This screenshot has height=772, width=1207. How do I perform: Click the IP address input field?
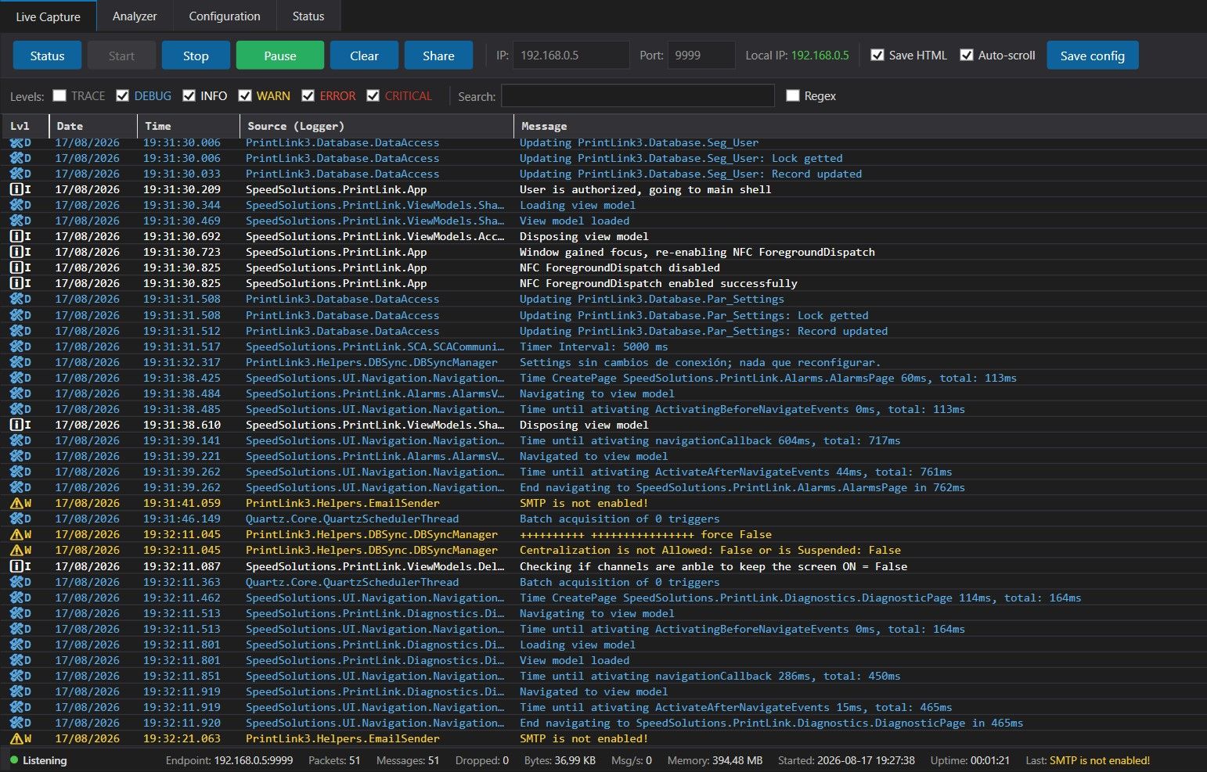[571, 56]
